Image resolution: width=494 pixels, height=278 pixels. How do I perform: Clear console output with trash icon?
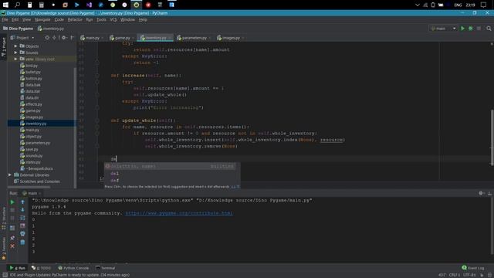(22, 242)
